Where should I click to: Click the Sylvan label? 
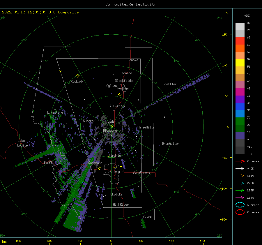(x=111, y=86)
